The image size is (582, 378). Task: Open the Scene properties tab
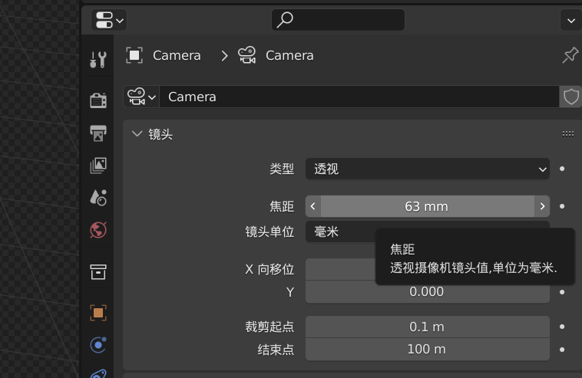[98, 198]
